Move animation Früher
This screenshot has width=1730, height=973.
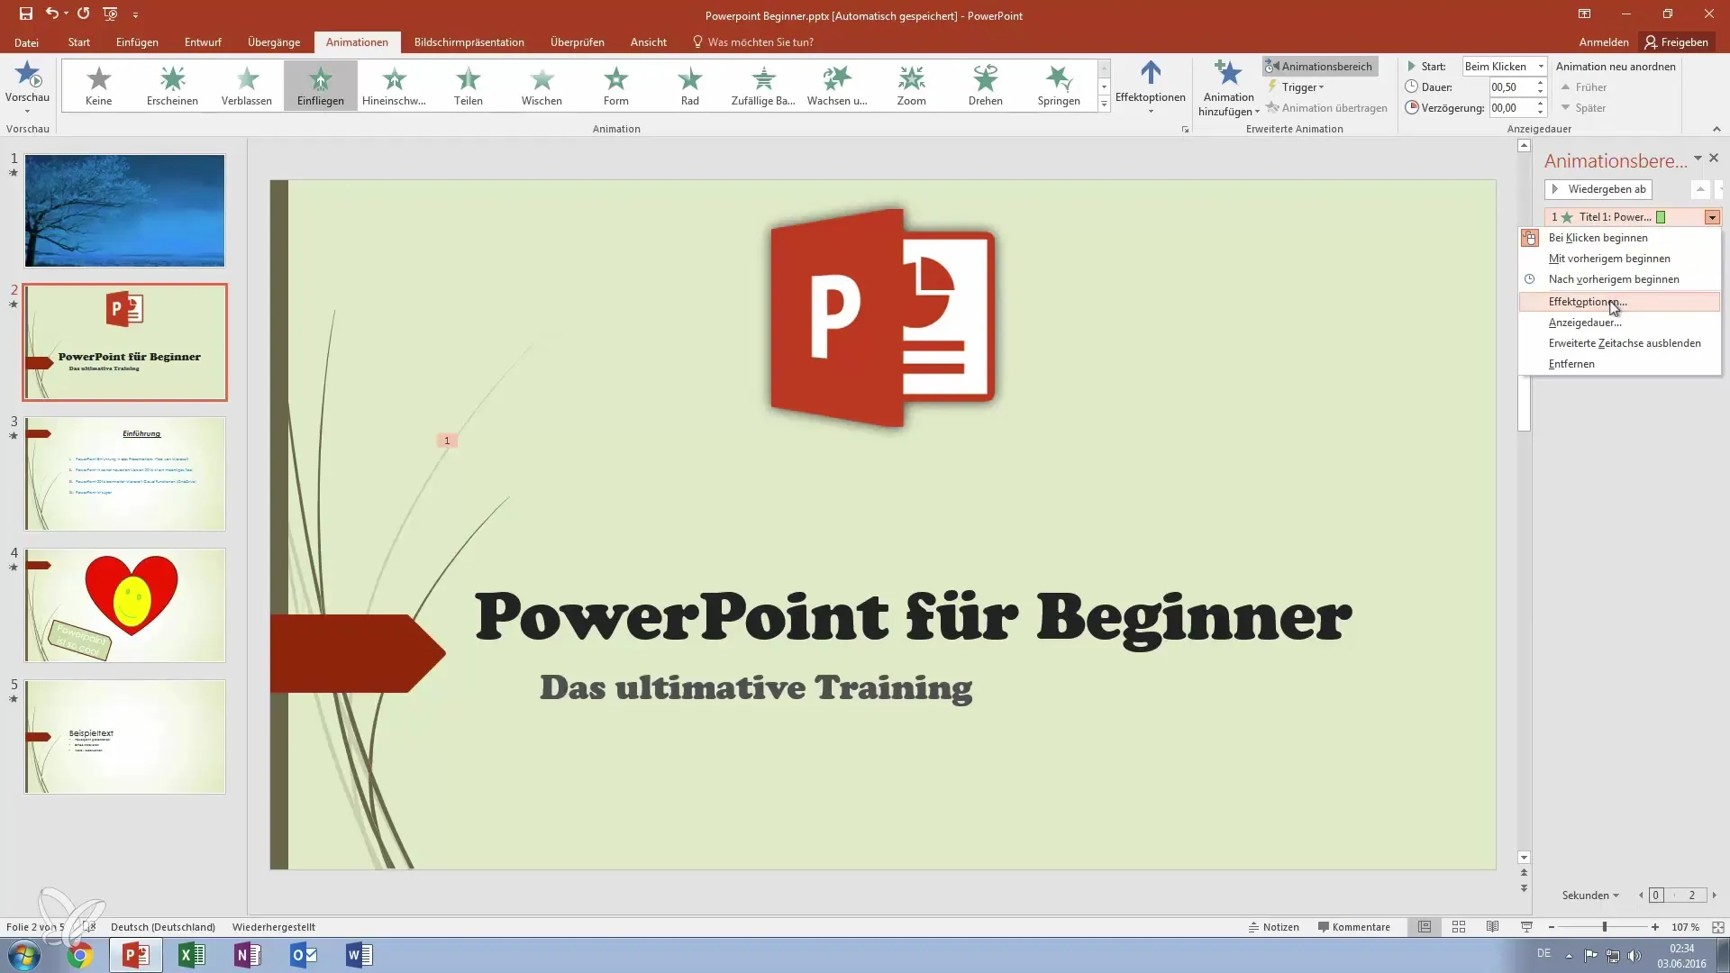[1584, 86]
